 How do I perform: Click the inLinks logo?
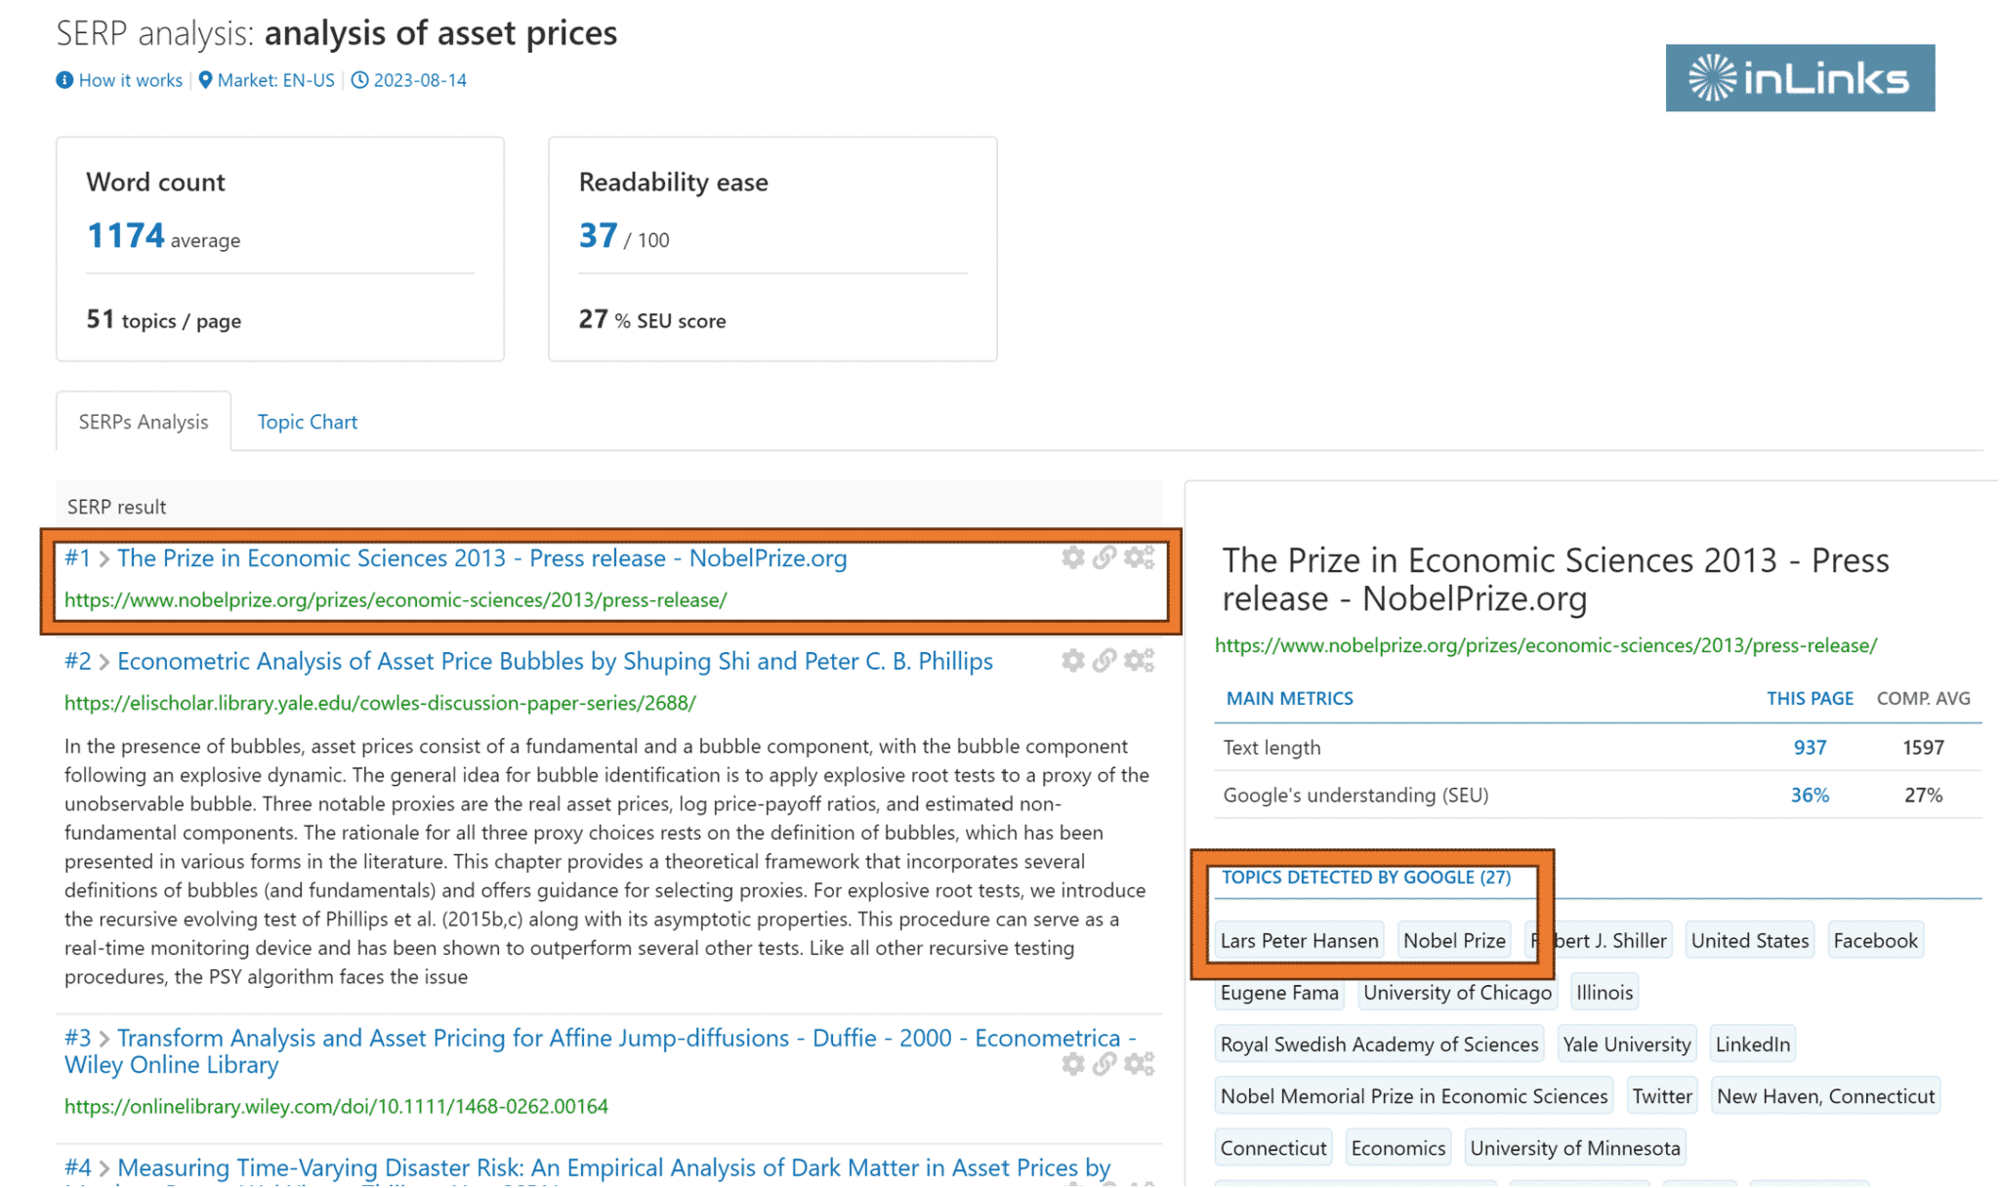click(x=1800, y=78)
